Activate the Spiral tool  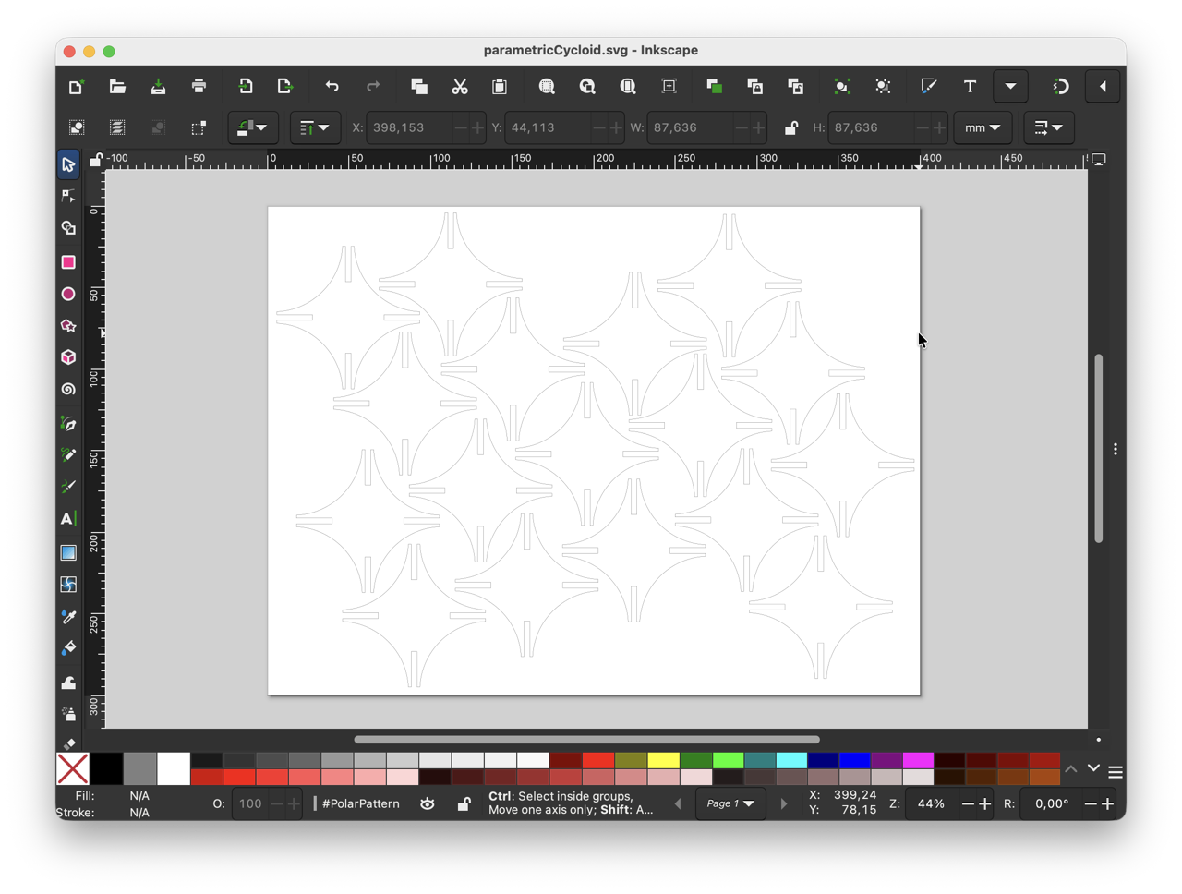pyautogui.click(x=68, y=389)
